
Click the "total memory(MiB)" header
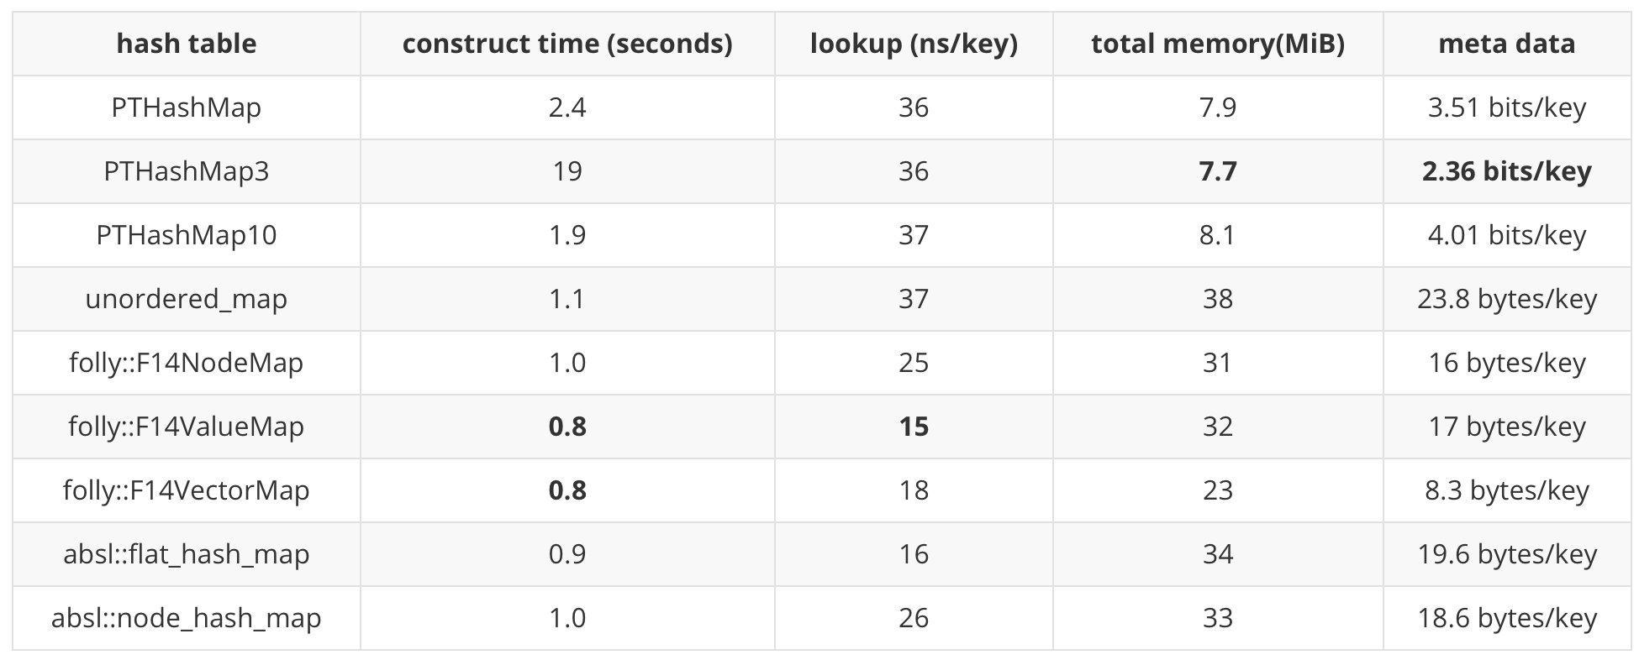(x=1218, y=44)
